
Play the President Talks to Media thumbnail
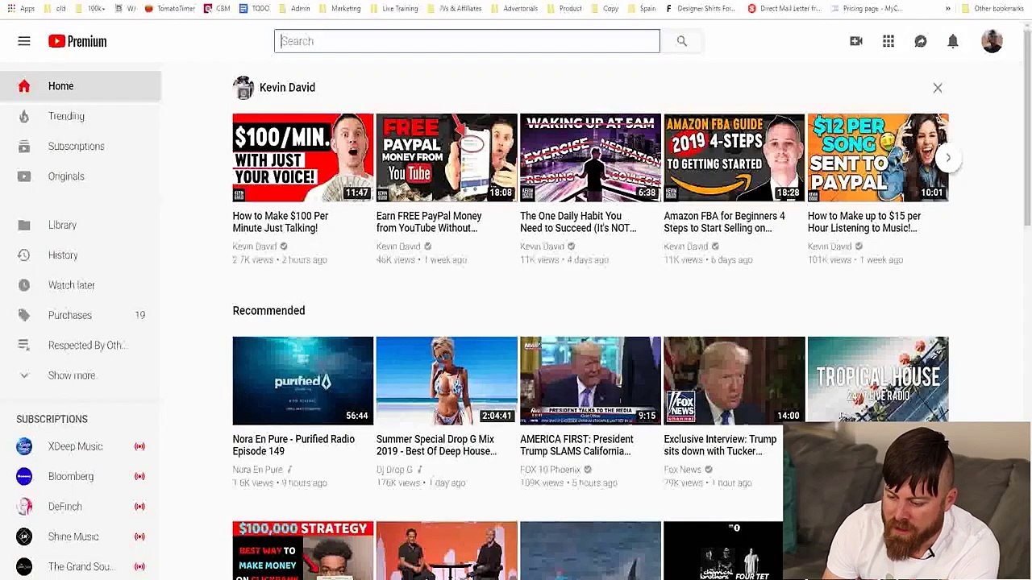click(590, 380)
